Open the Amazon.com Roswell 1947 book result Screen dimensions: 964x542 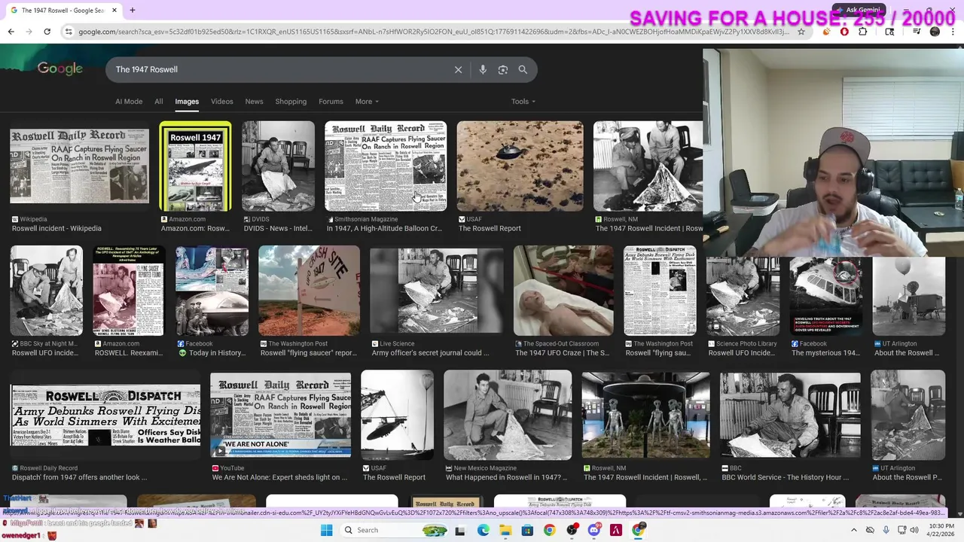(x=194, y=229)
